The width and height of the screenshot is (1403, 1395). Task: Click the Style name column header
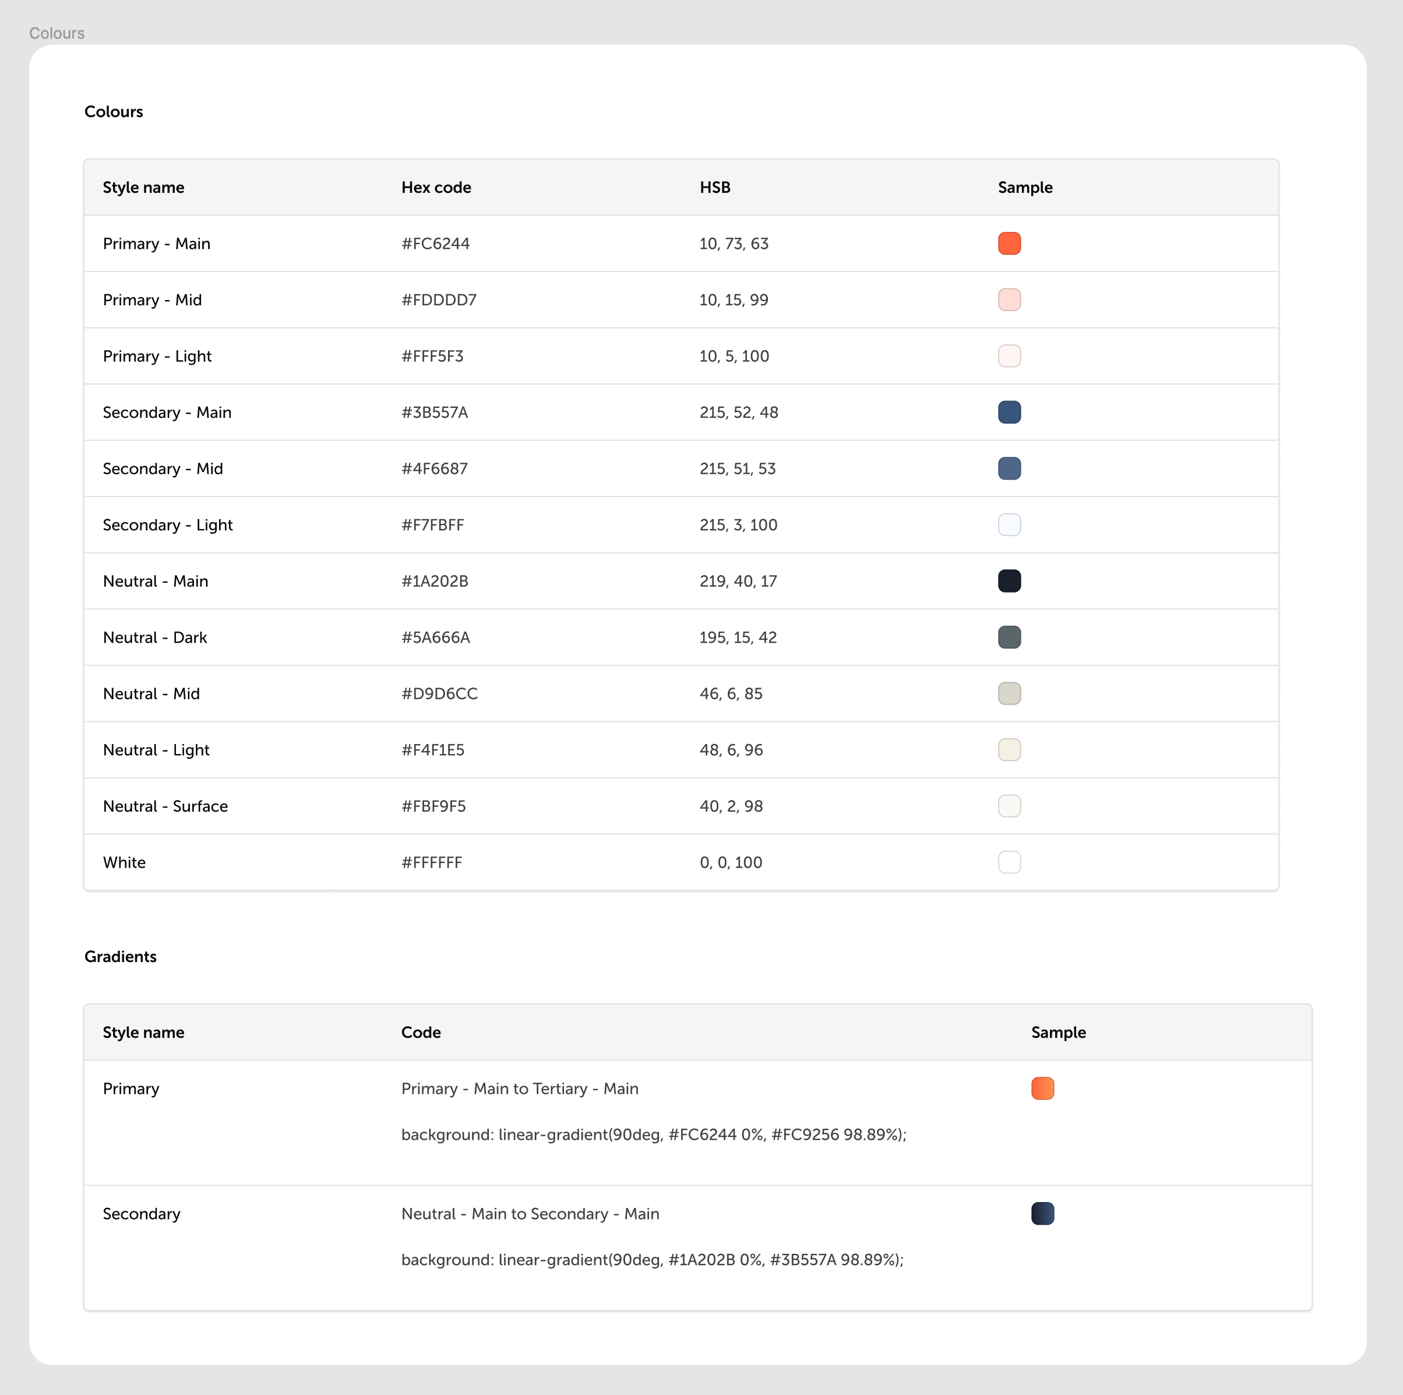coord(143,186)
